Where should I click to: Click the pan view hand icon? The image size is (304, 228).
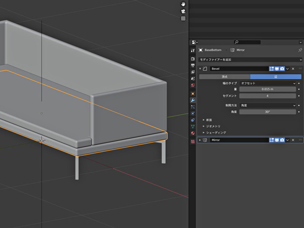[183, 4]
